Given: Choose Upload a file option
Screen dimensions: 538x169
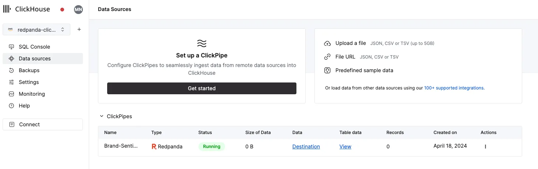Looking at the screenshot, I should click(351, 43).
